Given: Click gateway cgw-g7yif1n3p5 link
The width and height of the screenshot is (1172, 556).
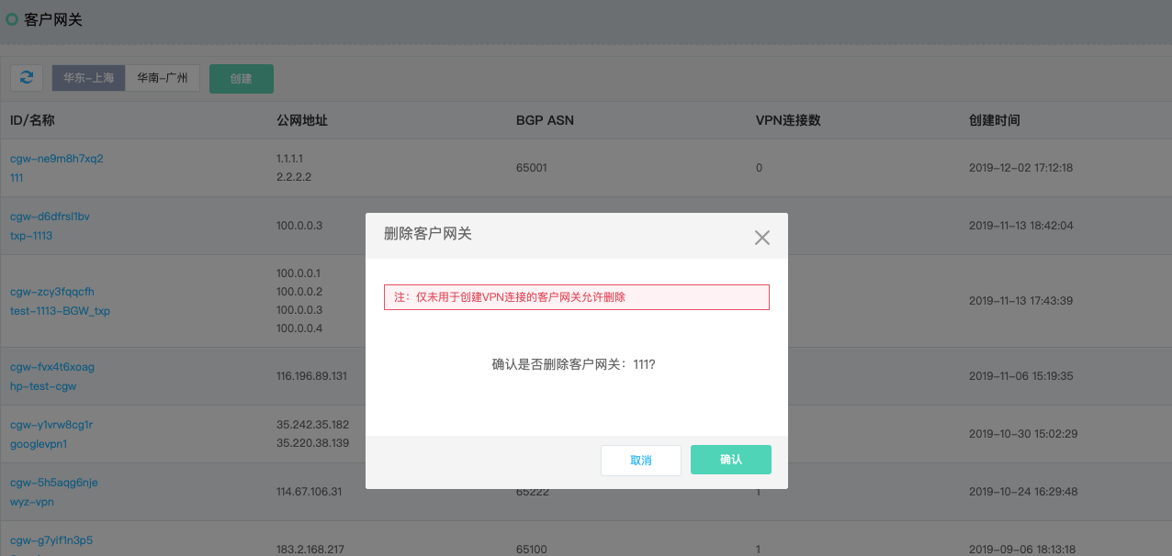Looking at the screenshot, I should coord(51,539).
